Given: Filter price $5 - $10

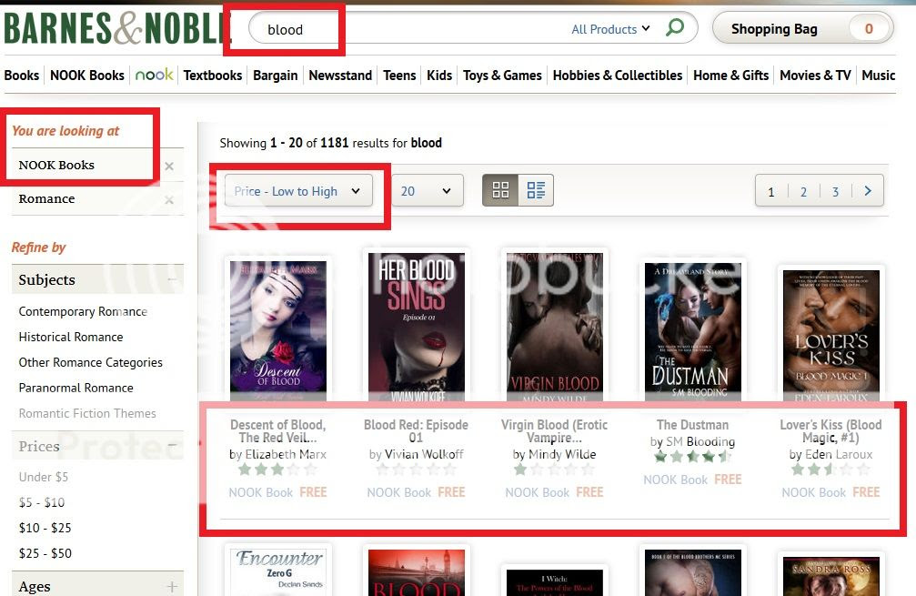Looking at the screenshot, I should tap(42, 502).
